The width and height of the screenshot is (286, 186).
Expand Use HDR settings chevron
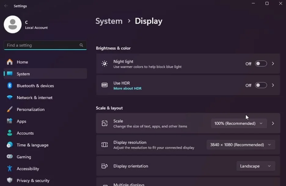click(273, 85)
